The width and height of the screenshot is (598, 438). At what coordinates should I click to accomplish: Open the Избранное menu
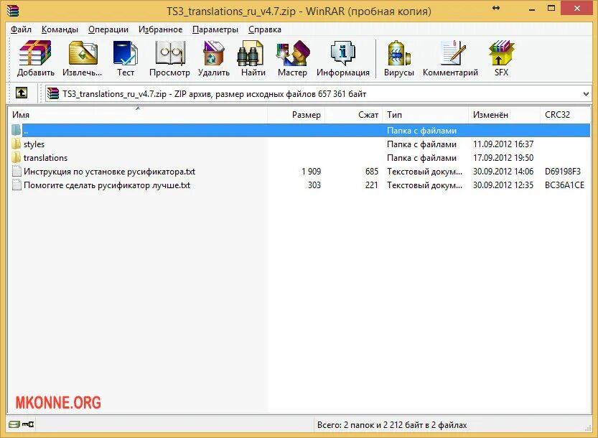[x=161, y=29]
